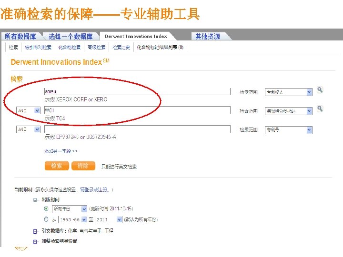Click the first search field containing smsu
This screenshot has height=257, width=343.
pos(137,91)
